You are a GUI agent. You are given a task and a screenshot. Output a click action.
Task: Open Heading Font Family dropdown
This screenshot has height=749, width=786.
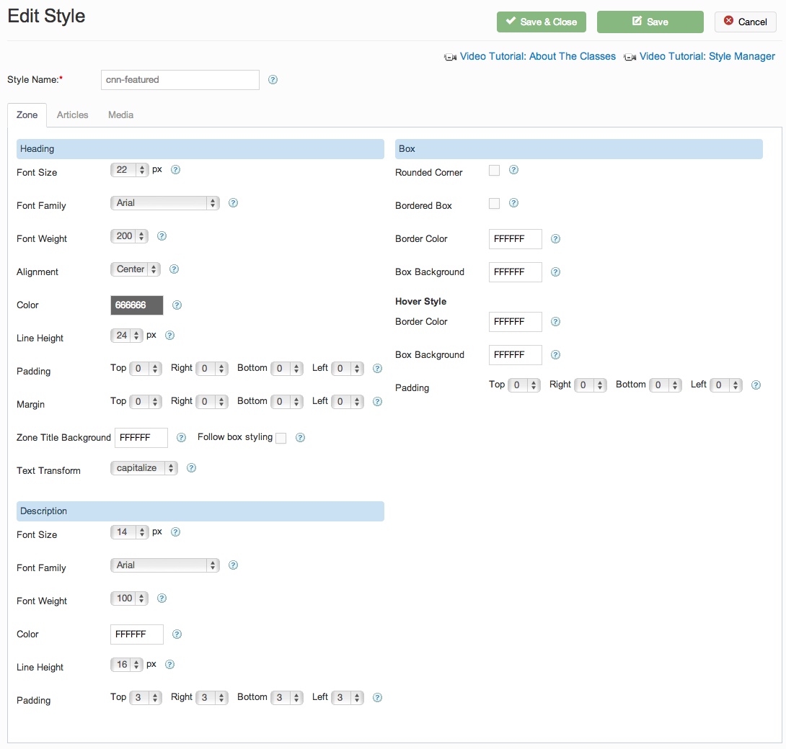point(165,203)
